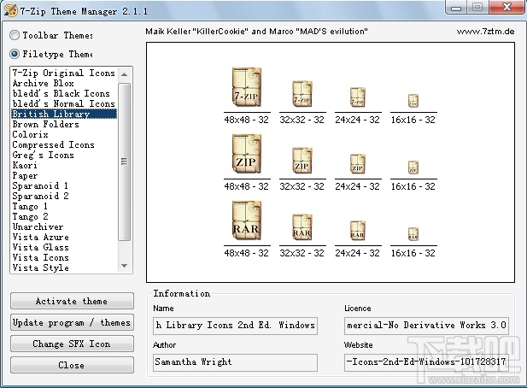Close the window with title bar X

(x=507, y=8)
